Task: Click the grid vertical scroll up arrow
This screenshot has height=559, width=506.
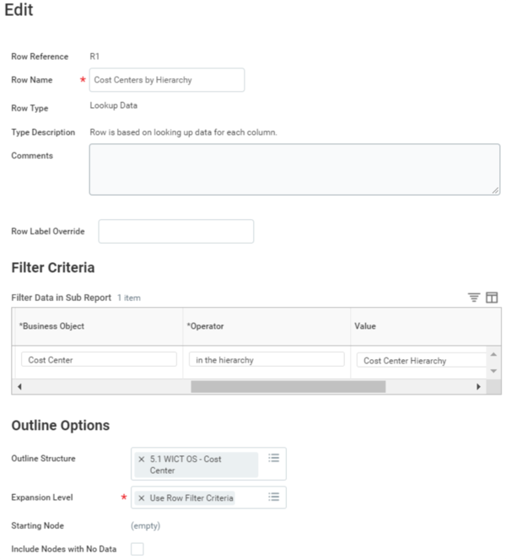Action: [494, 354]
